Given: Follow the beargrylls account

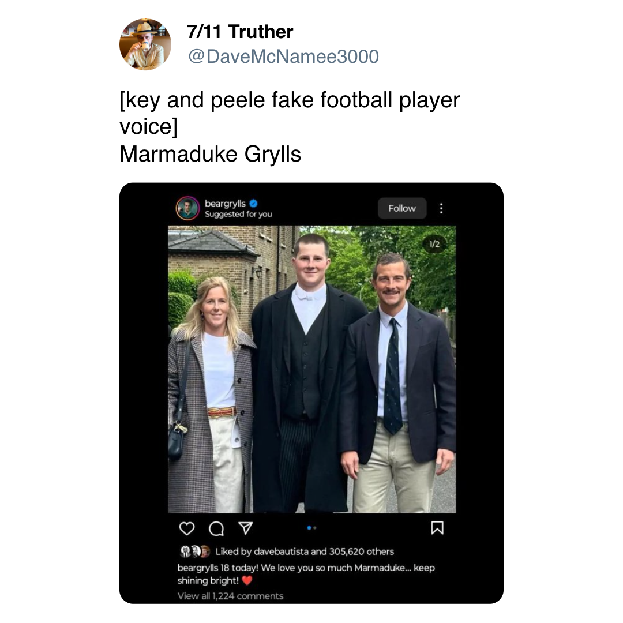Looking at the screenshot, I should click(401, 208).
